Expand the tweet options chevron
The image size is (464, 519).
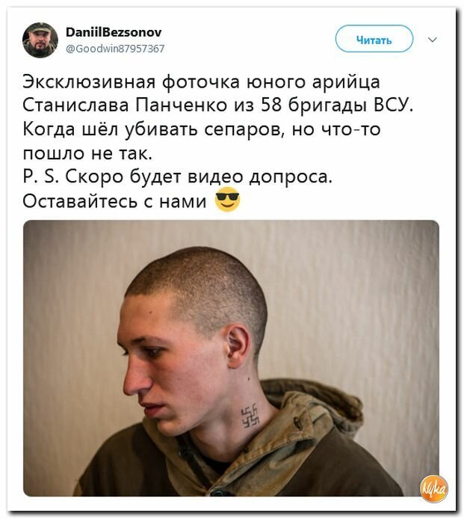click(433, 40)
